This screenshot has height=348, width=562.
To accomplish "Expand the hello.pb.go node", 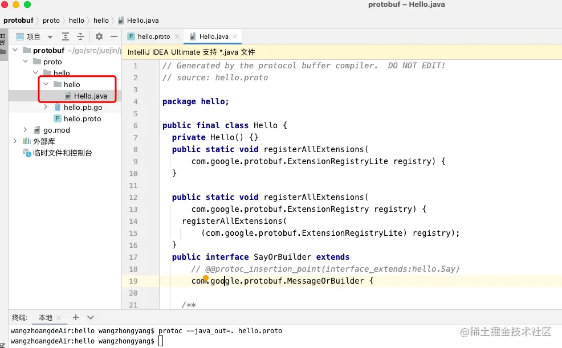I will click(x=46, y=107).
